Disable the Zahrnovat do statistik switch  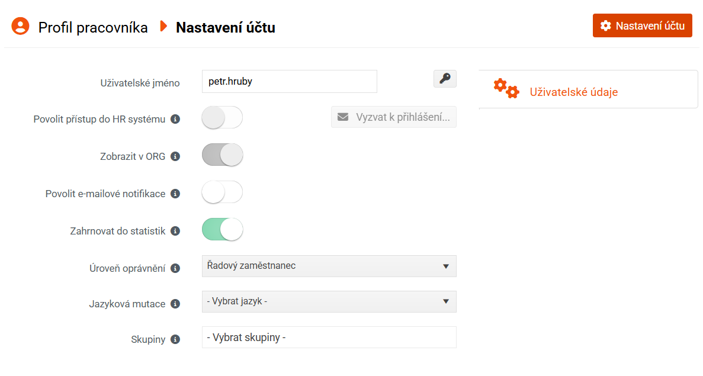click(x=222, y=230)
